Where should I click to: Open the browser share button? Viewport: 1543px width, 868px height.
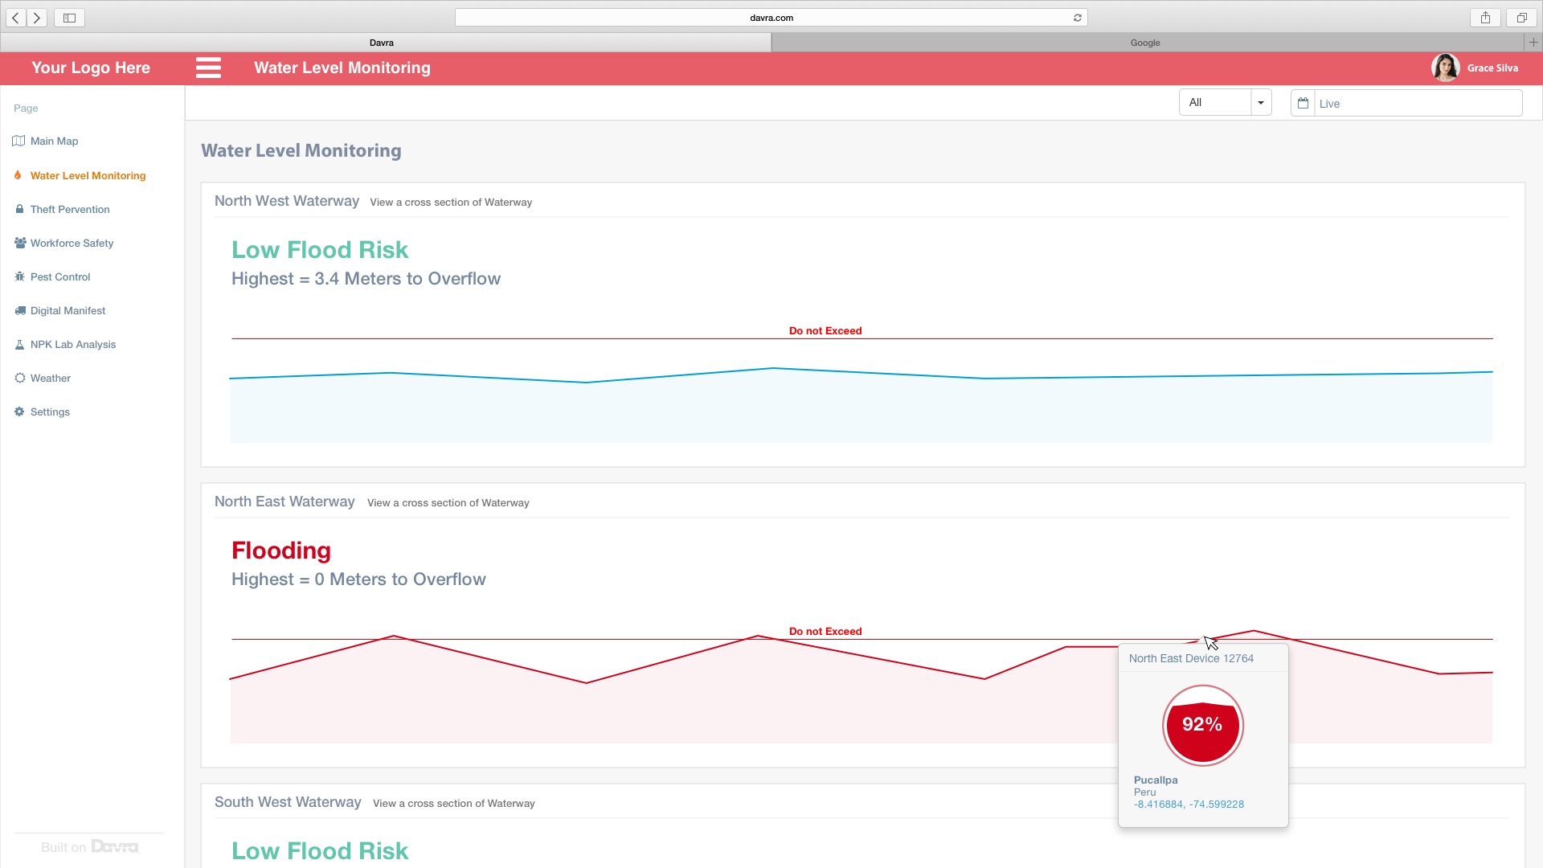click(1485, 18)
